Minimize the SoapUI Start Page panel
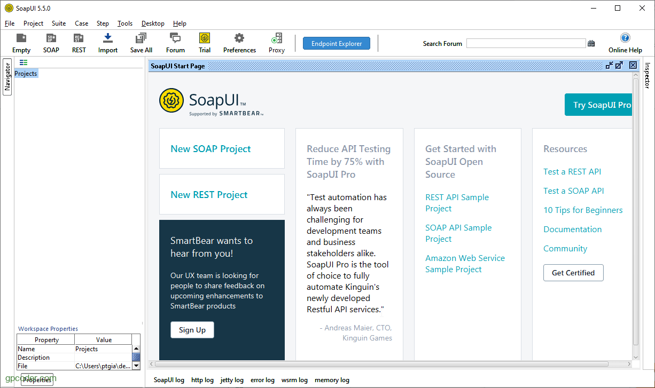 coord(609,65)
